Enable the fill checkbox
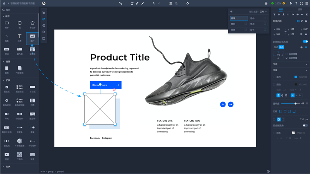This screenshot has width=310, height=174. (x=274, y=77)
